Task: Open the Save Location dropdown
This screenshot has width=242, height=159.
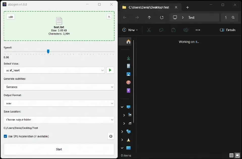Action: 59,120
